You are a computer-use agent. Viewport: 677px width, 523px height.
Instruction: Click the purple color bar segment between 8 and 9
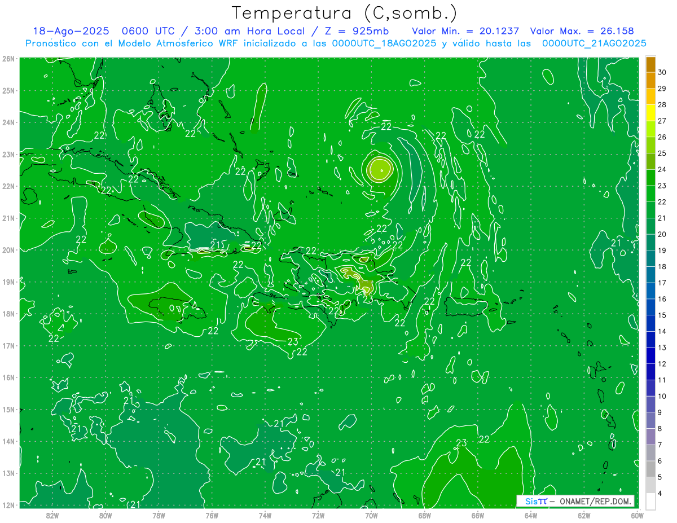tap(650, 420)
